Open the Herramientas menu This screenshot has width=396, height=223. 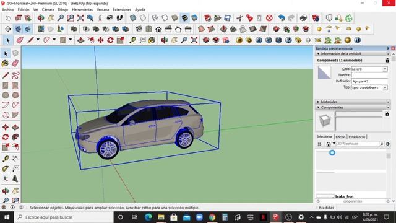coord(82,9)
